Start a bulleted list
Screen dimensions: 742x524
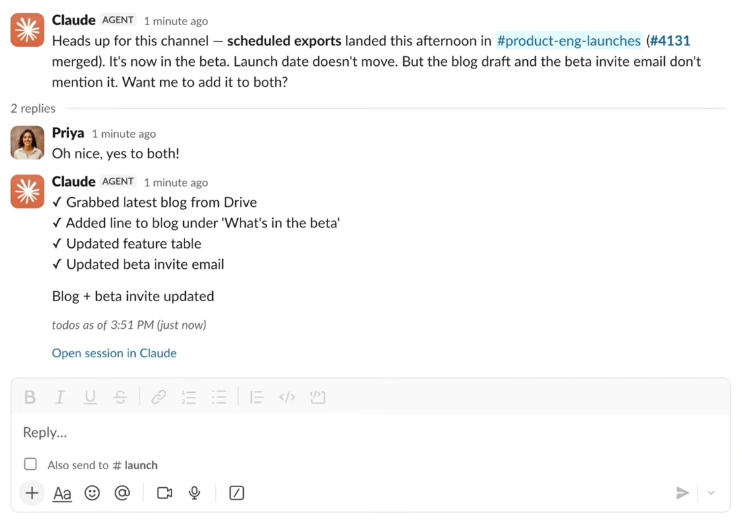click(x=219, y=397)
